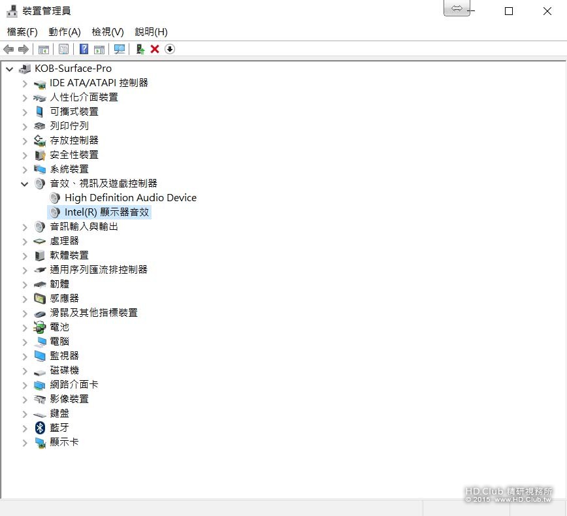Open the 檢視(V) menu
567x516 pixels.
tap(108, 32)
